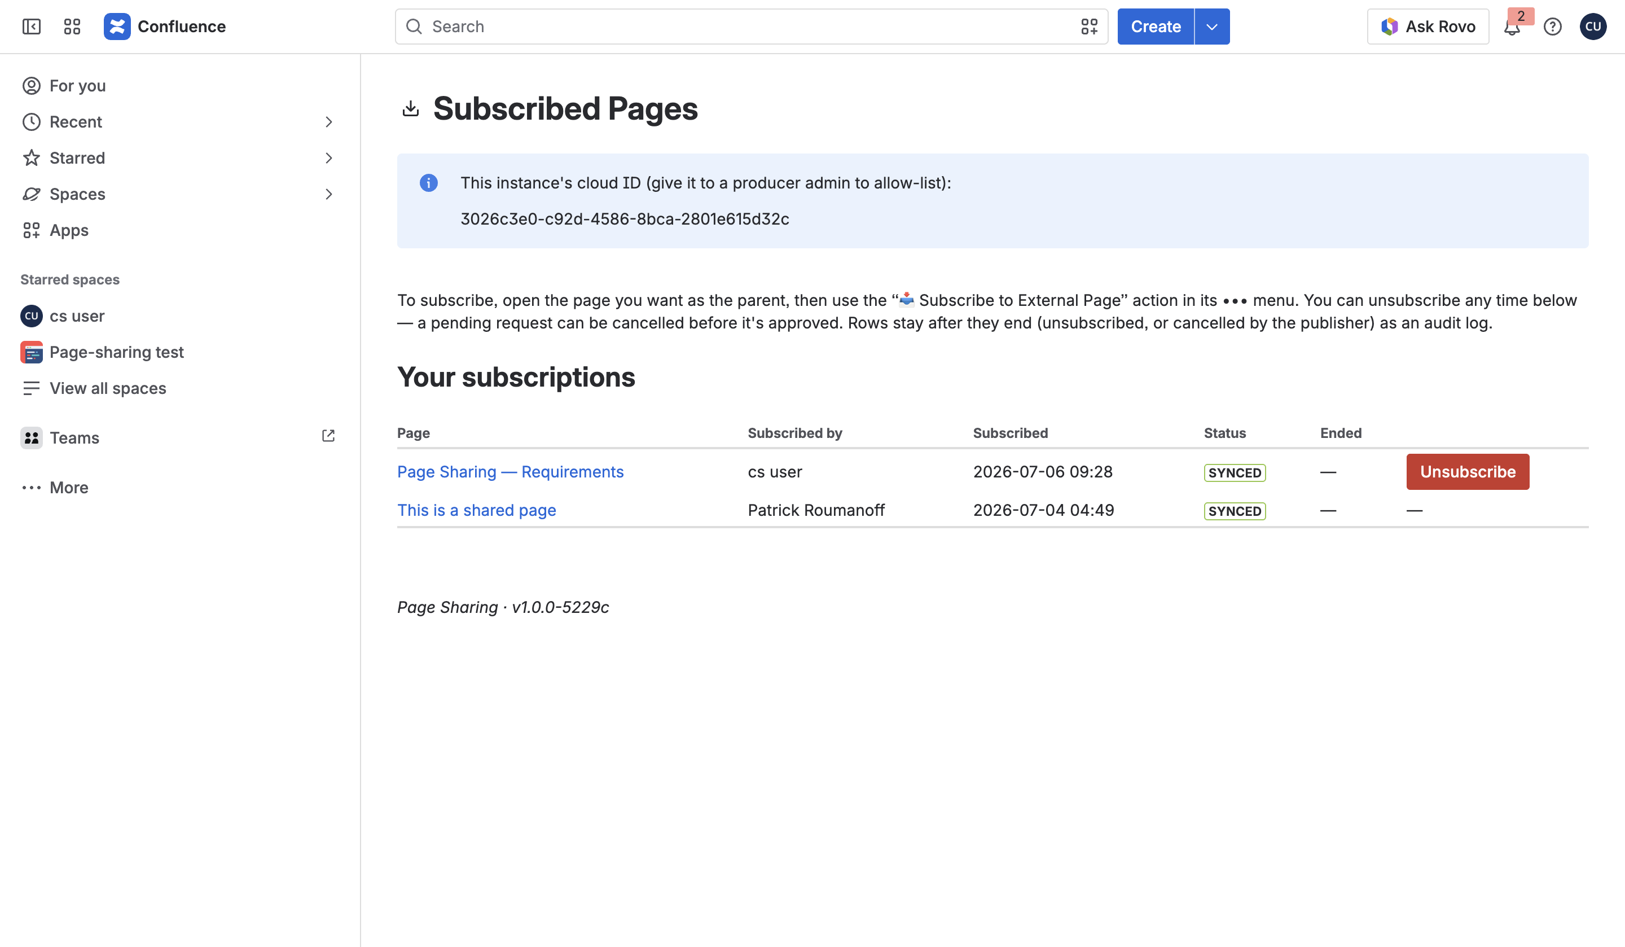
Task: Click the For you person icon
Action: [31, 86]
